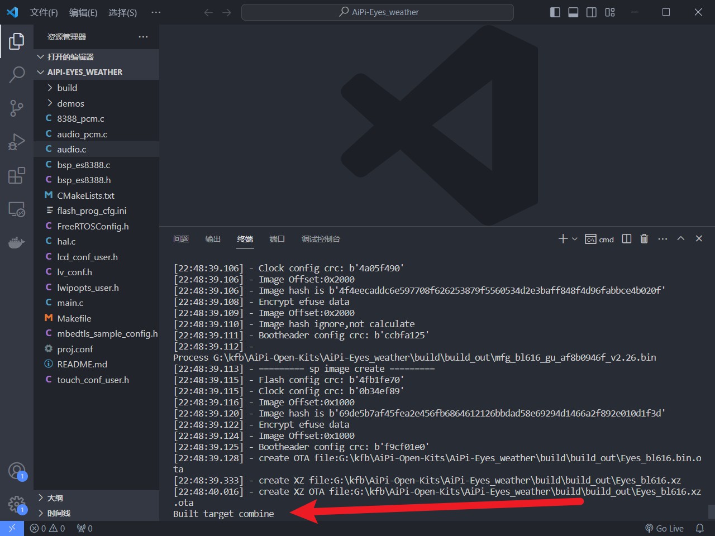Viewport: 715px width, 536px height.
Task: Open the Run and Debug view icon
Action: (x=17, y=142)
